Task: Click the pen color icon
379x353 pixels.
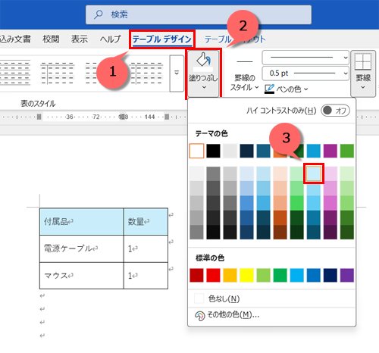Action: [x=269, y=89]
